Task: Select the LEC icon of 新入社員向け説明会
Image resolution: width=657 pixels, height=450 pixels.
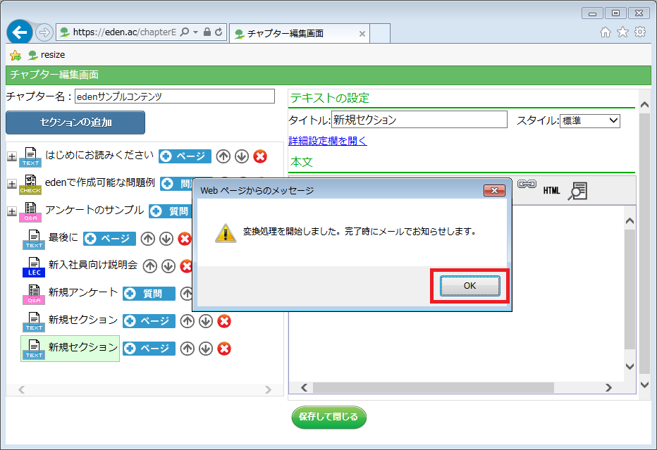Action: pyautogui.click(x=34, y=267)
